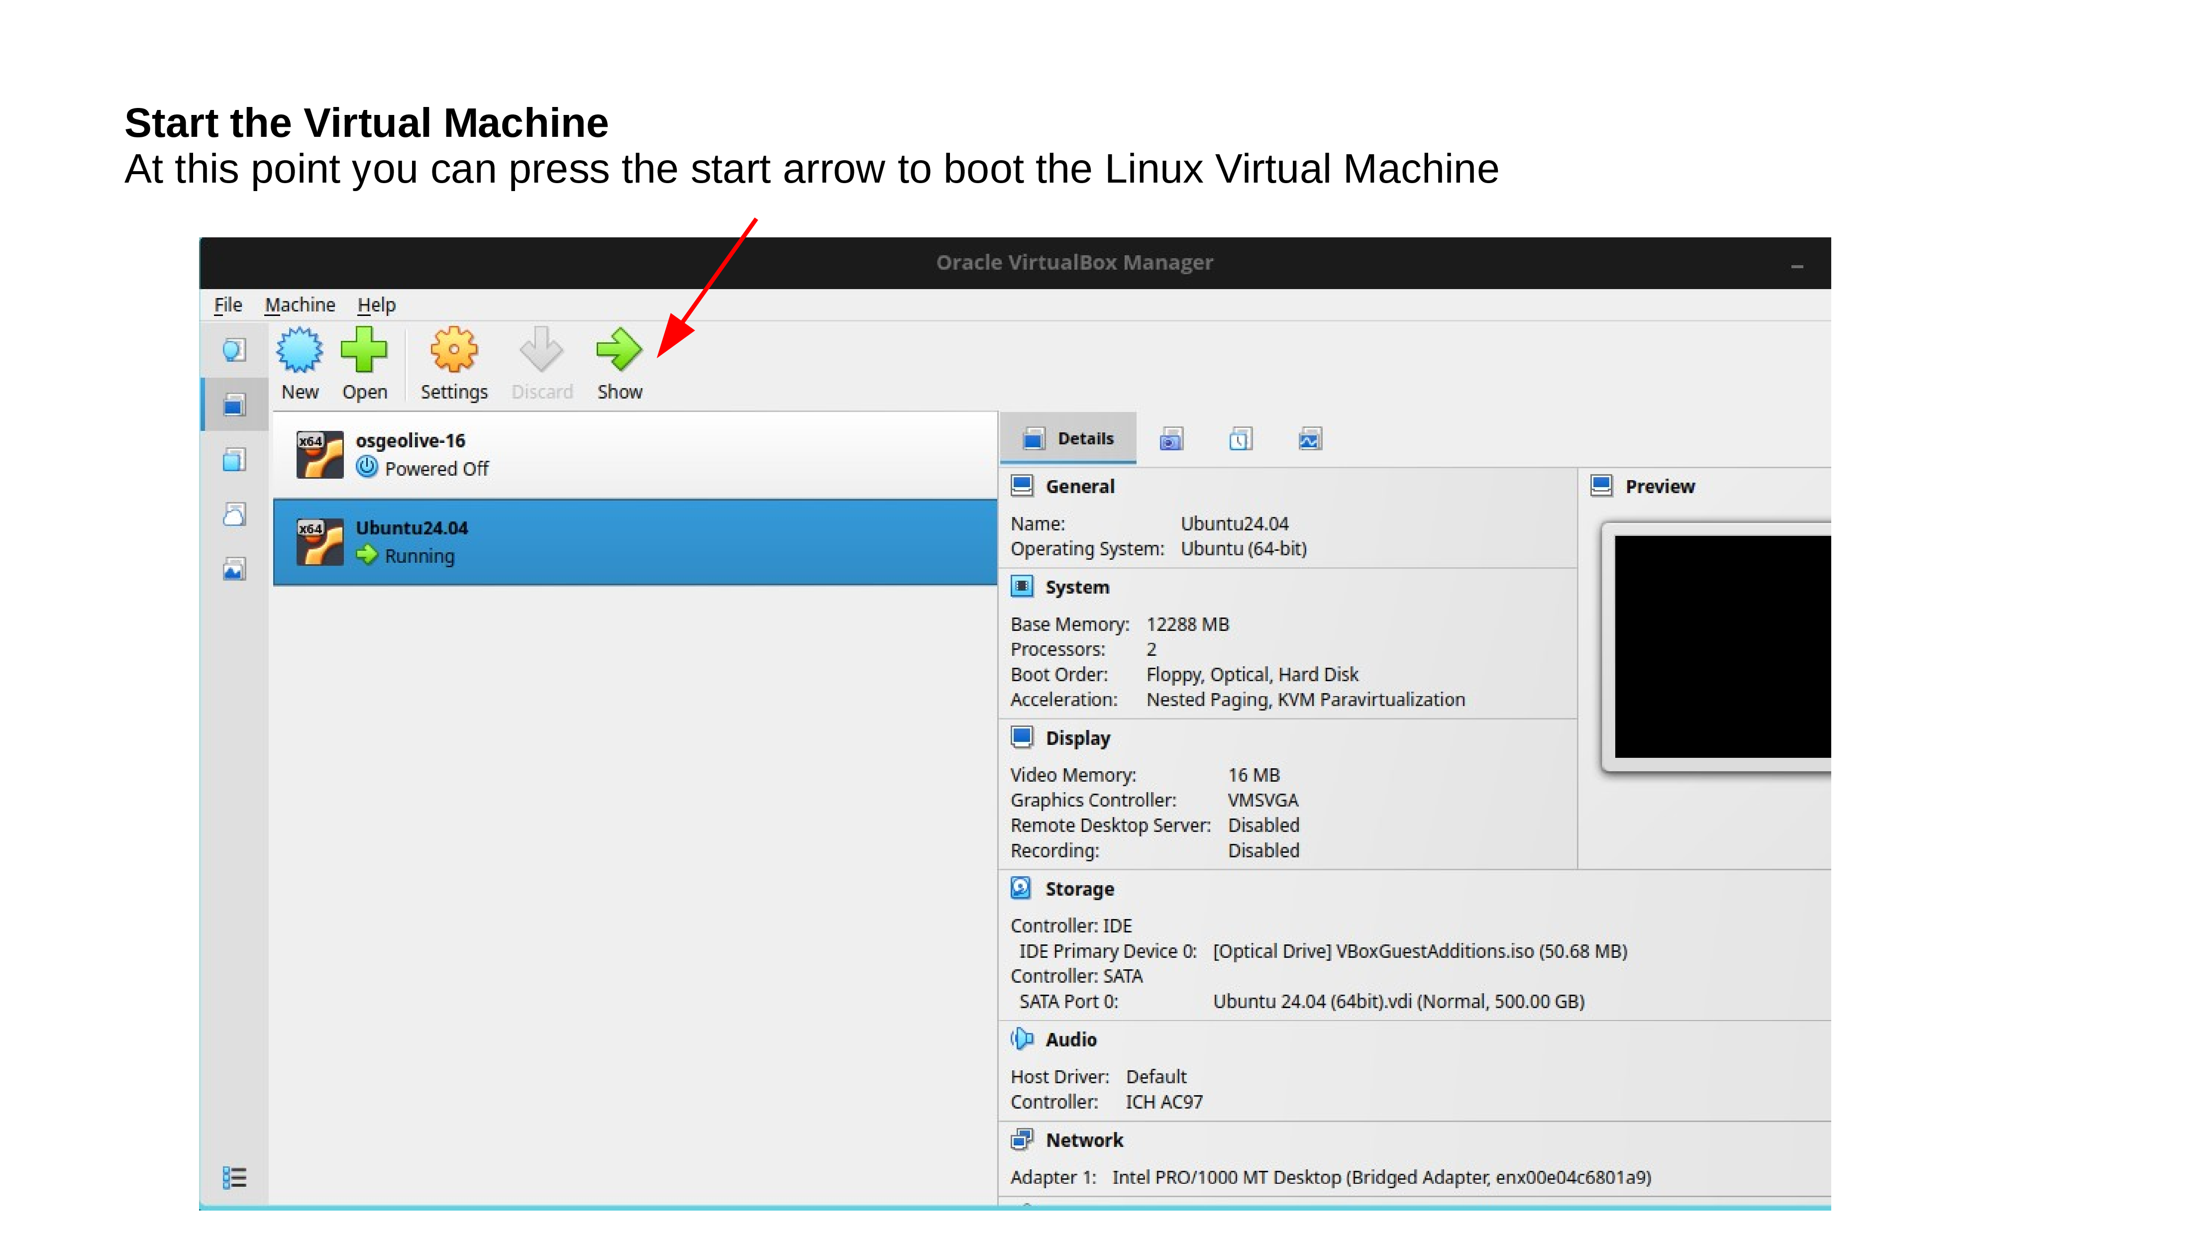Screen dimensions: 2194x1234
Task: Open the File menu
Action: (x=228, y=305)
